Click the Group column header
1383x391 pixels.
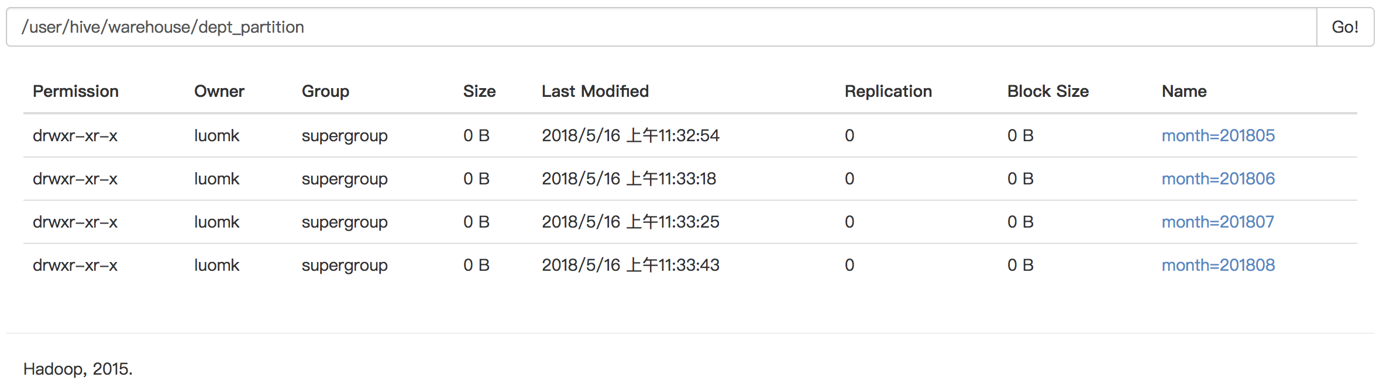[x=325, y=91]
